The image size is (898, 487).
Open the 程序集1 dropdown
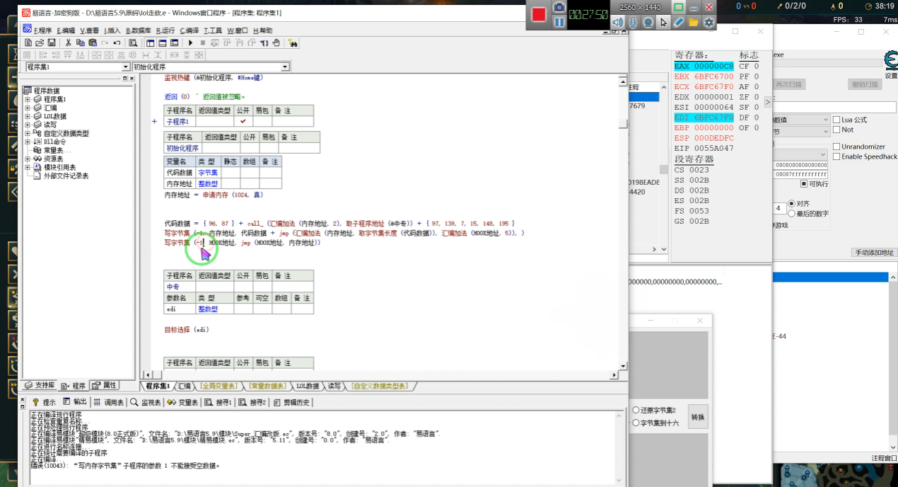tap(126, 67)
